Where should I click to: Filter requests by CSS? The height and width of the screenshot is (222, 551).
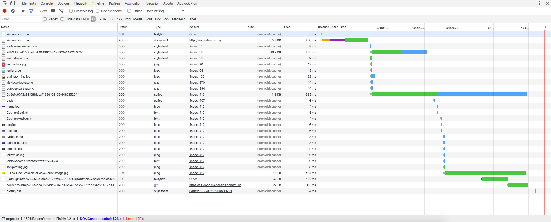coord(119,19)
